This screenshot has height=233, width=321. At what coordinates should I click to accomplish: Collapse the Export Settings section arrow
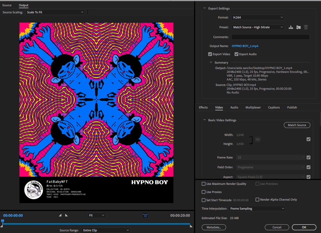(205, 9)
